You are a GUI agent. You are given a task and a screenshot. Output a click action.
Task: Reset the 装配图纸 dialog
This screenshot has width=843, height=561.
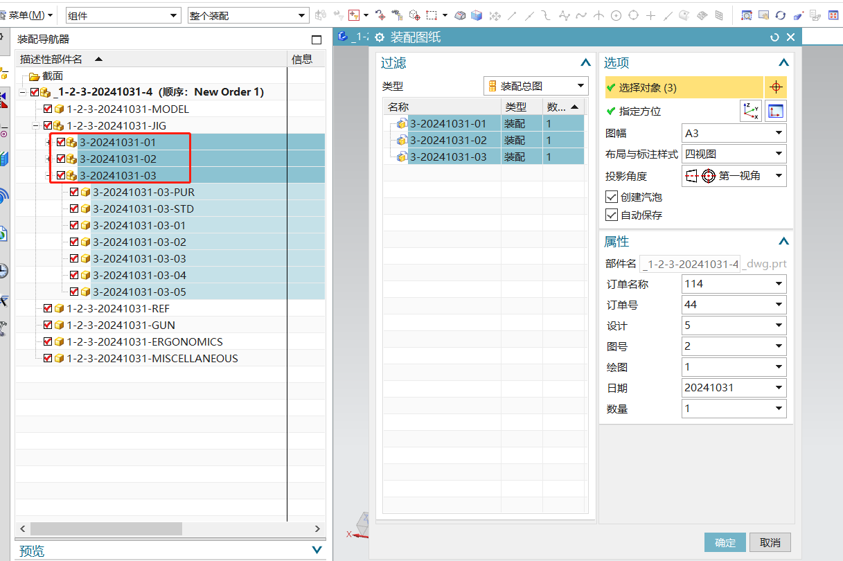point(774,37)
